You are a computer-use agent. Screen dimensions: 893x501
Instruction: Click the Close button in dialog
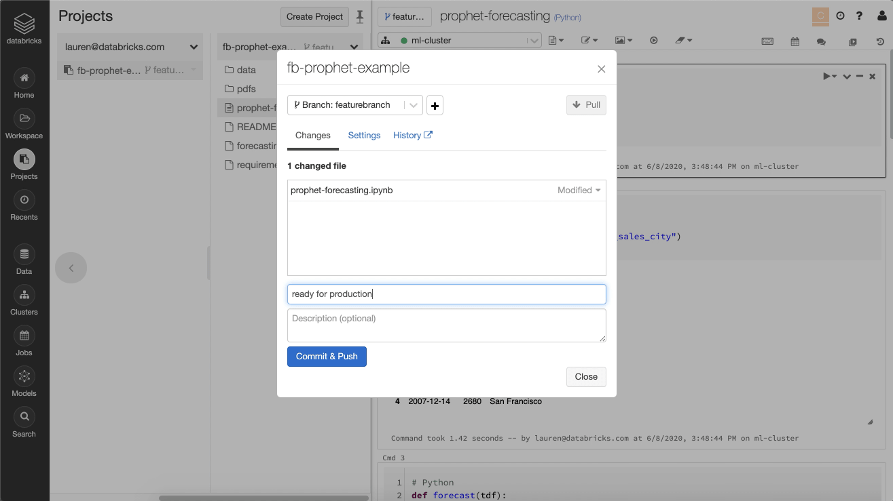[x=585, y=377]
